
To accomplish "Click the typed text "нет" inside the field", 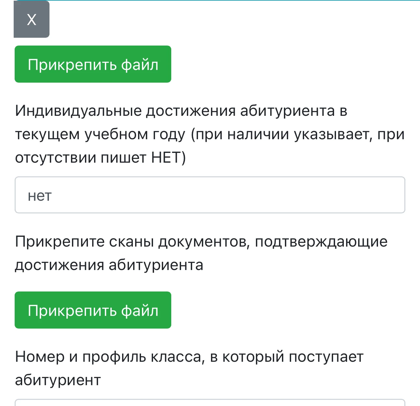I will click(40, 196).
